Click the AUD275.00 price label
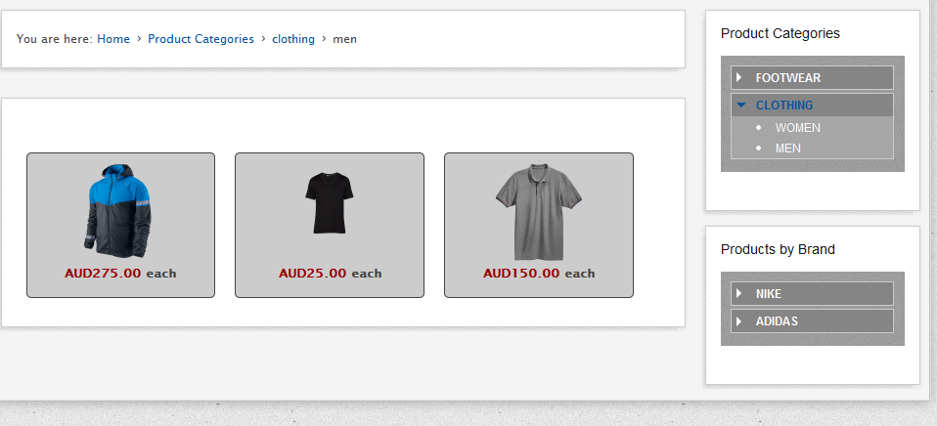937x426 pixels. click(103, 274)
